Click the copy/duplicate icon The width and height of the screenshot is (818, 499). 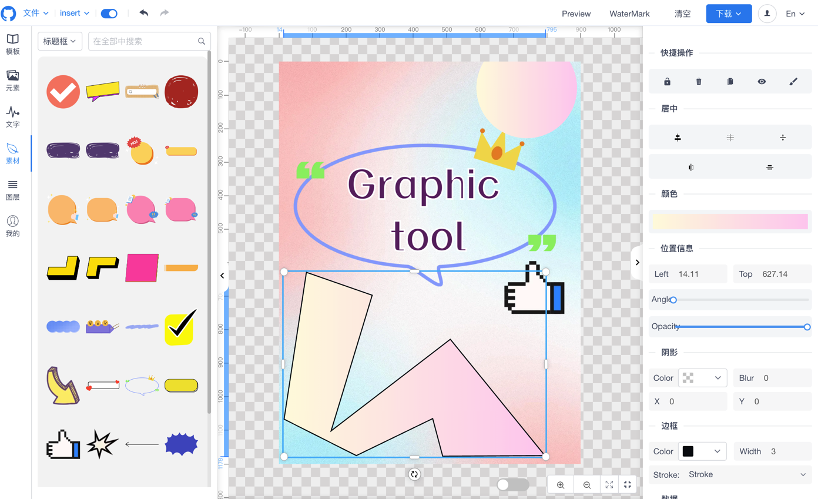[x=730, y=82]
